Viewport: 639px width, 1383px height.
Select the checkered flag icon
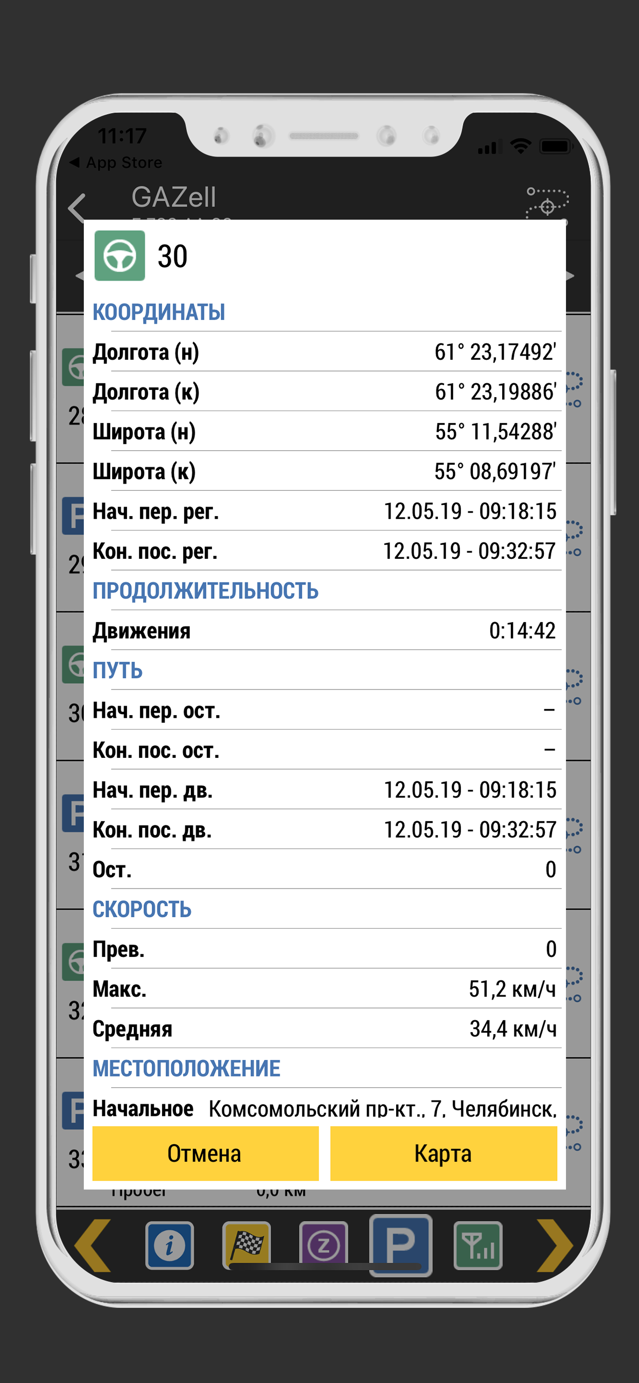point(246,1246)
